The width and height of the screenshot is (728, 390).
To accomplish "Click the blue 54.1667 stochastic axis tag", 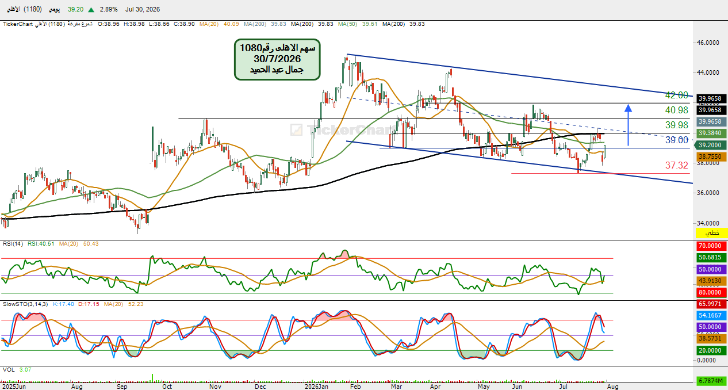I will (712, 315).
